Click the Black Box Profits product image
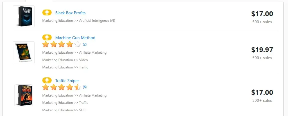Image resolution: width=288 pixels, height=116 pixels. click(x=23, y=17)
